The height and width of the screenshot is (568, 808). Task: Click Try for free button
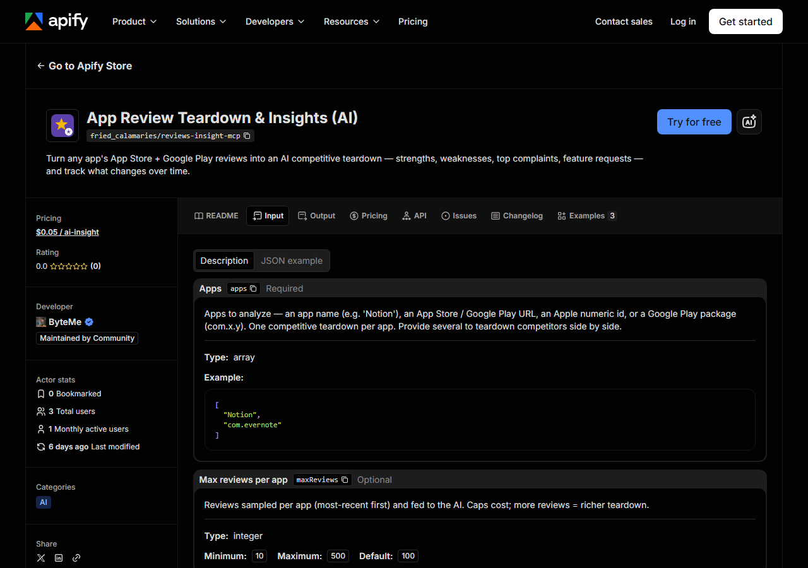tap(694, 122)
